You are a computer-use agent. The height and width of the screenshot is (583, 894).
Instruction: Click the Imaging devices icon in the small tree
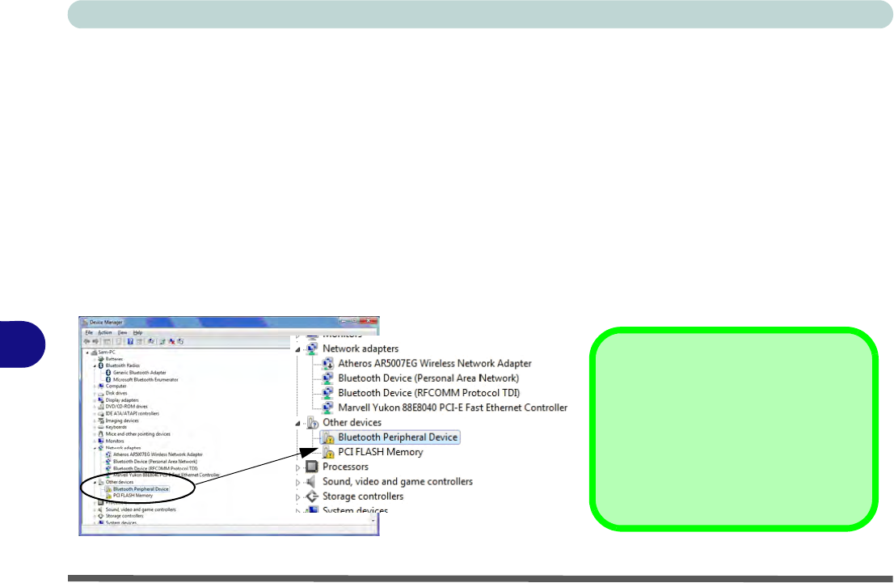[x=101, y=420]
